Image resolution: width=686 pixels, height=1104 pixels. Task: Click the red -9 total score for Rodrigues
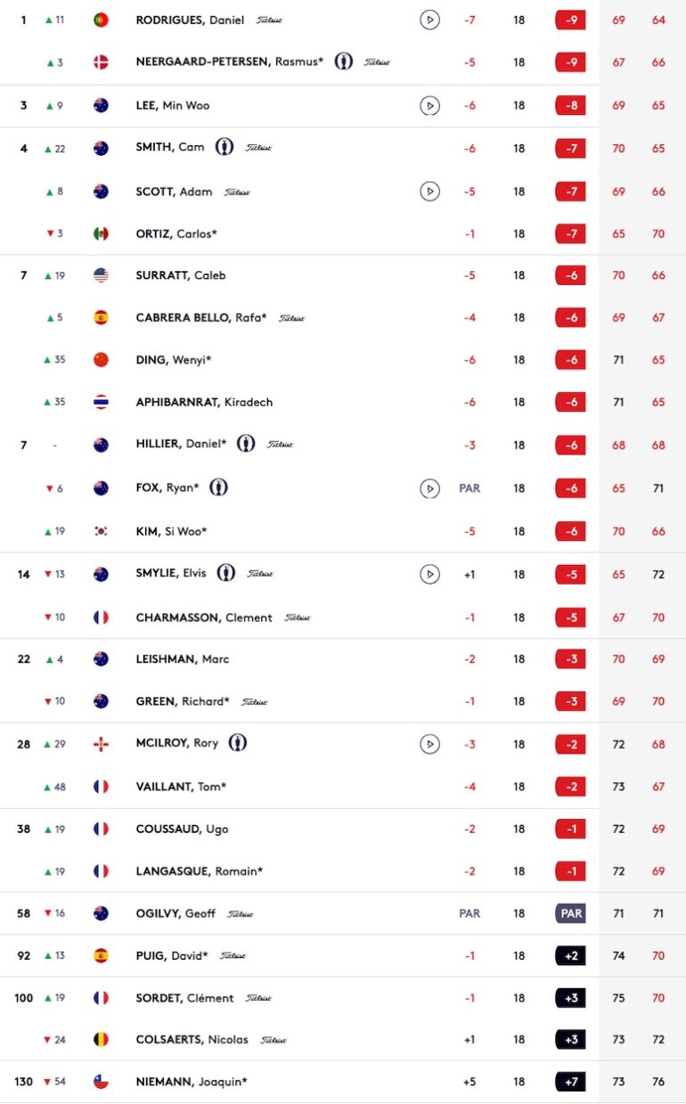click(x=570, y=20)
